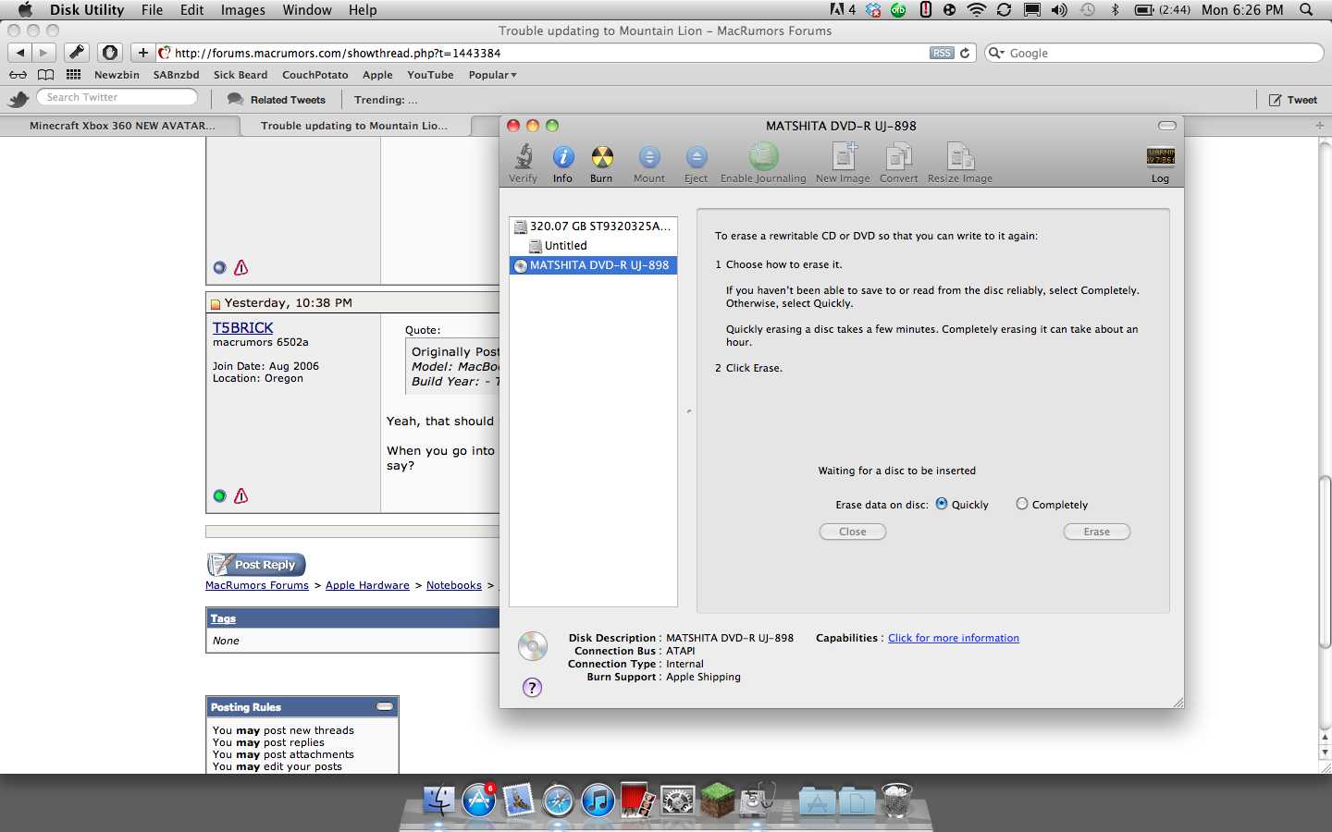Viewport: 1332px width, 832px height.
Task: Show bookmarks with the open book icon
Action: pyautogui.click(x=45, y=75)
